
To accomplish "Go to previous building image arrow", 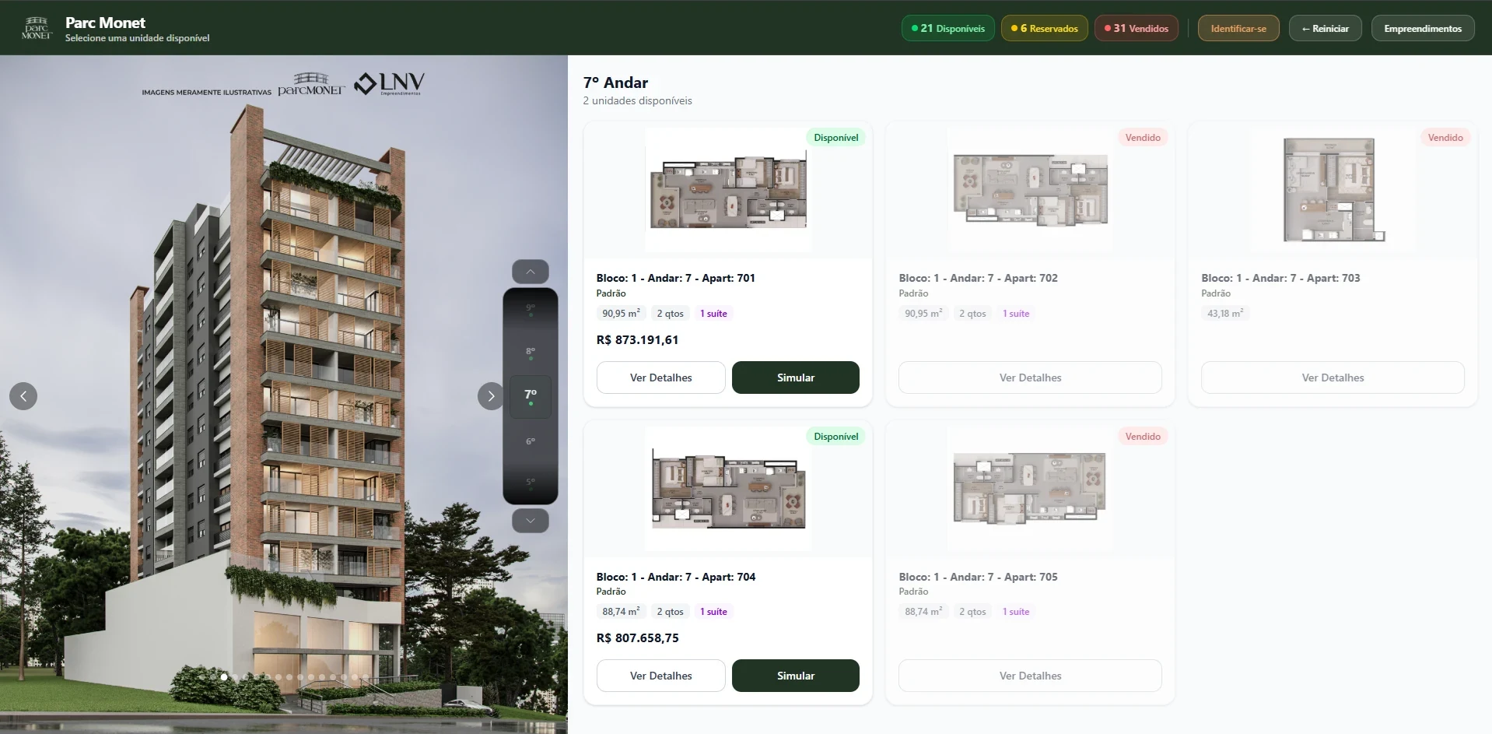I will coord(23,396).
